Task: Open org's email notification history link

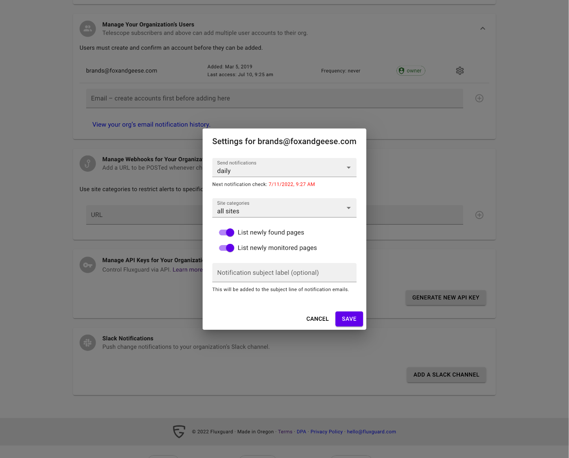Action: (151, 125)
